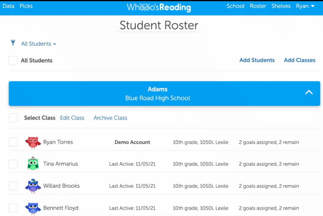The image size is (323, 216).
Task: Tick the Select Class checkbox
Action: (x=13, y=118)
